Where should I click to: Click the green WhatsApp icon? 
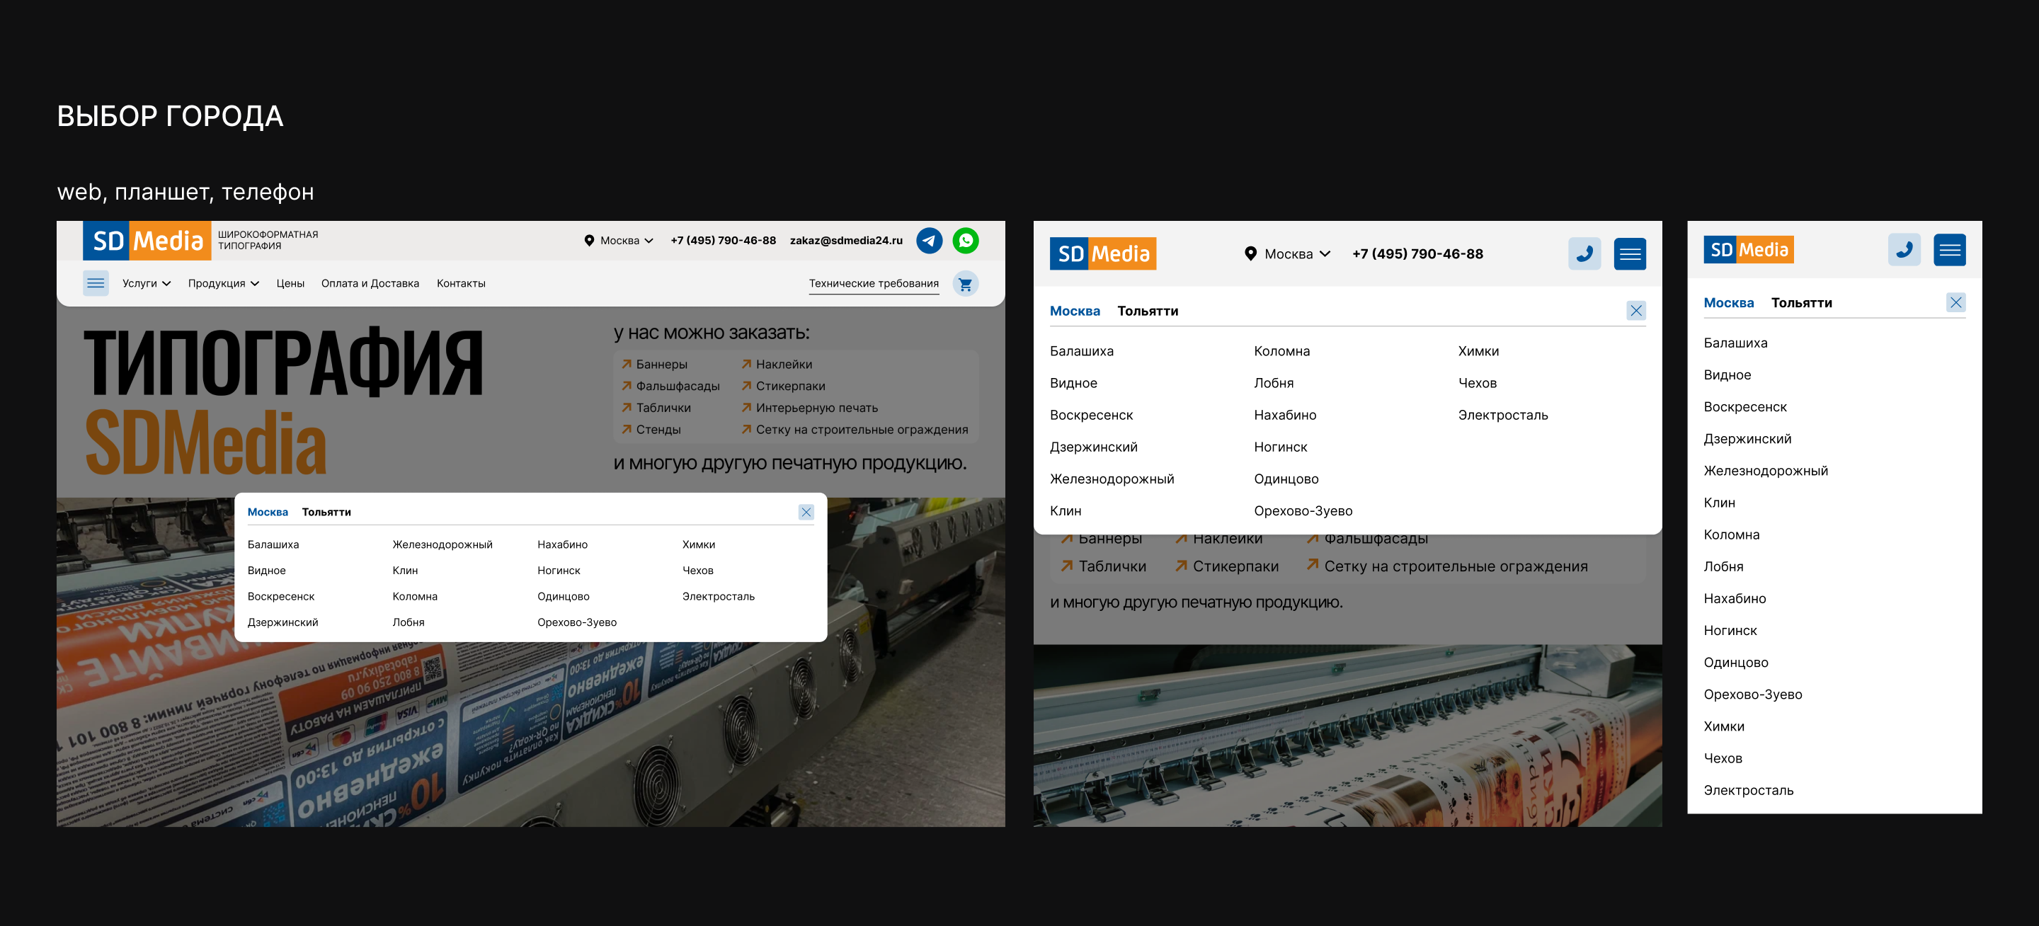pos(966,241)
